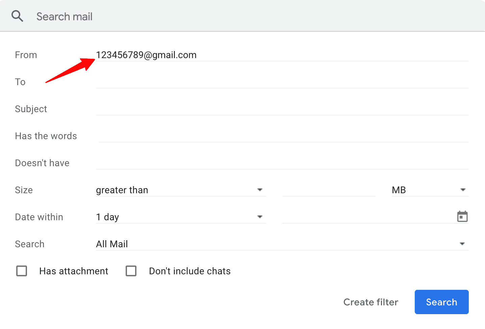485x329 pixels.
Task: Check Don't include chats
Action: tap(131, 271)
